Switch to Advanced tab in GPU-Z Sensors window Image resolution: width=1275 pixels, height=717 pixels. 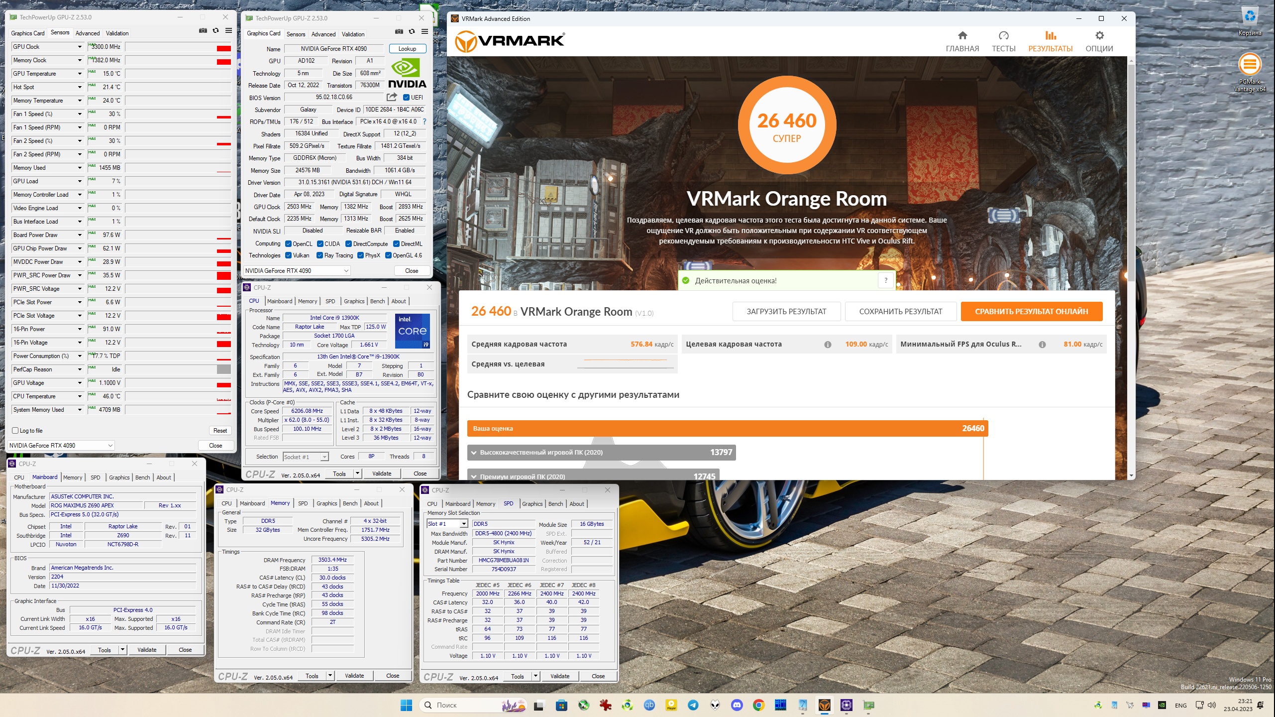(88, 33)
